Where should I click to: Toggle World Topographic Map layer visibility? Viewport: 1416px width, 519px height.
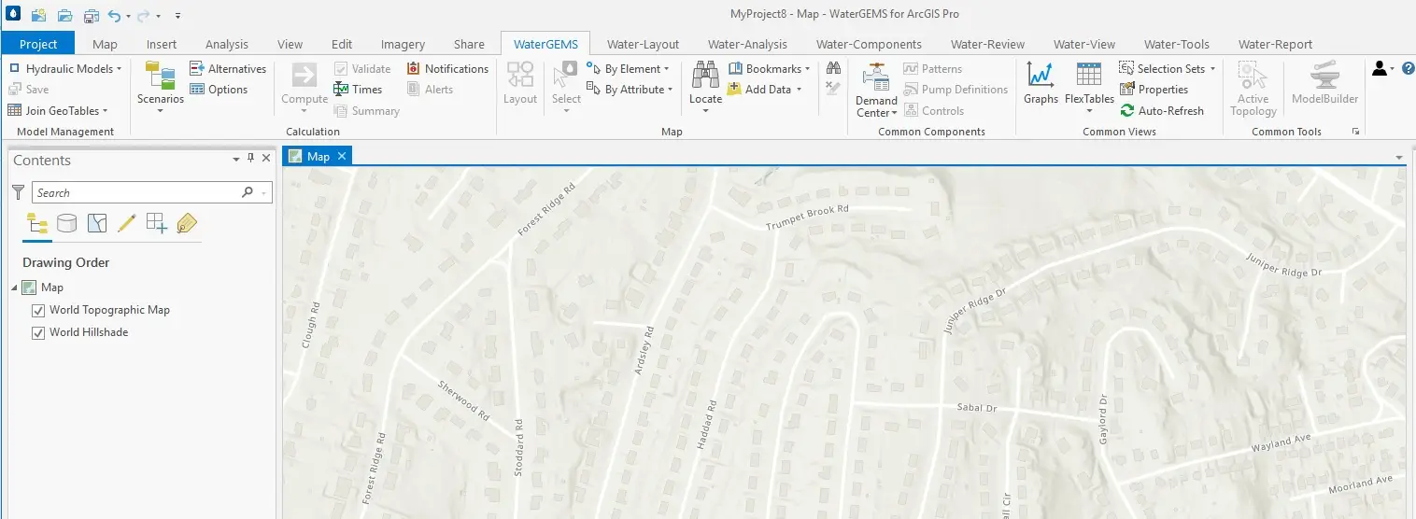point(38,310)
